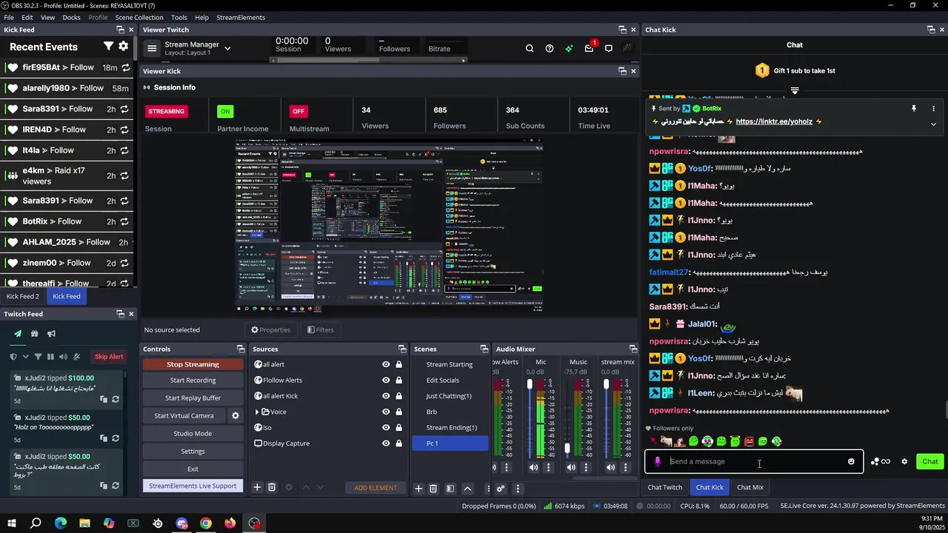Mute the Mic audio channel
The width and height of the screenshot is (948, 533).
click(534, 467)
